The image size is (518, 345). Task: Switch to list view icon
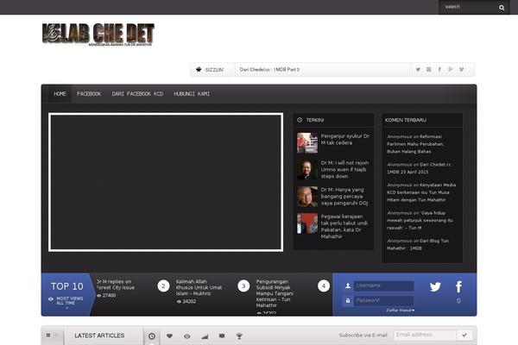click(x=56, y=336)
